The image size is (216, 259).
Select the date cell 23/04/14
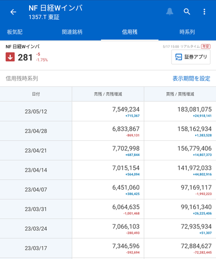[36, 170]
